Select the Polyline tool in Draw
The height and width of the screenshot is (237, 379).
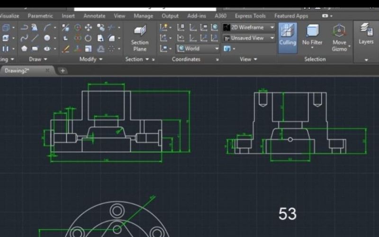click(x=24, y=27)
